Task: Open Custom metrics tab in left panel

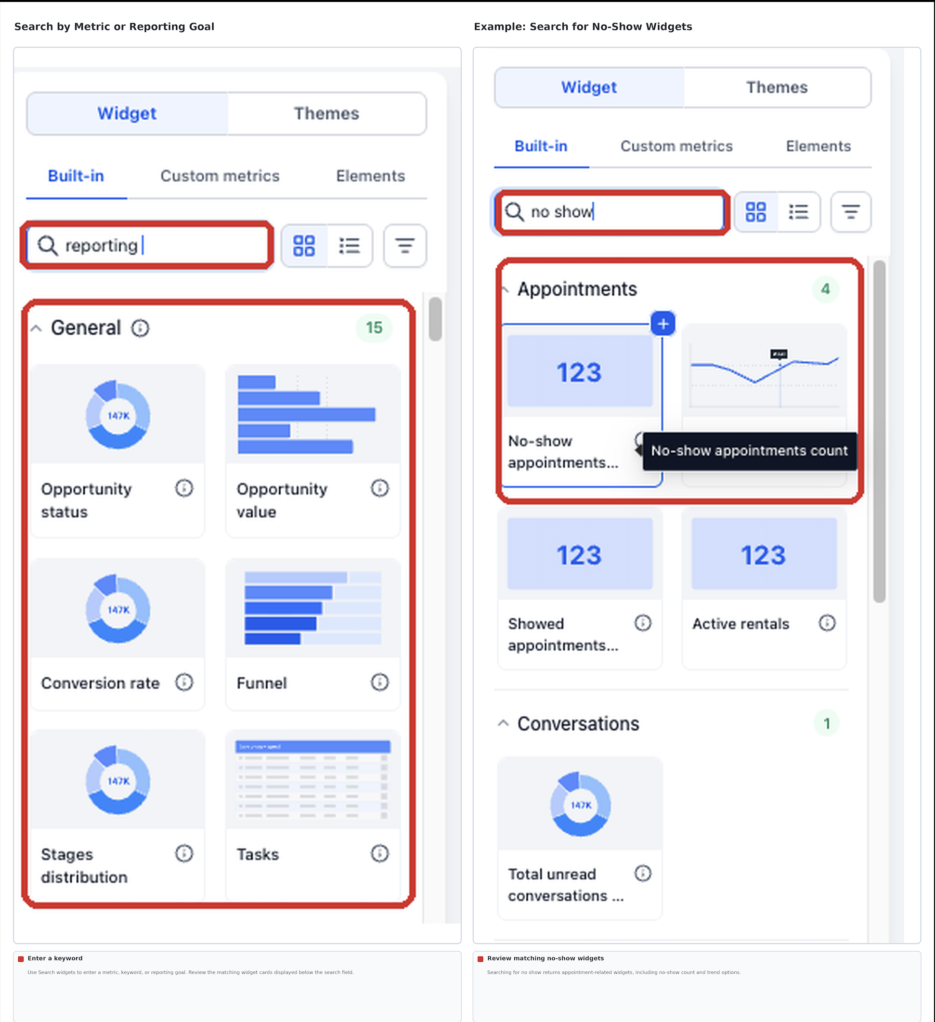Action: [220, 176]
